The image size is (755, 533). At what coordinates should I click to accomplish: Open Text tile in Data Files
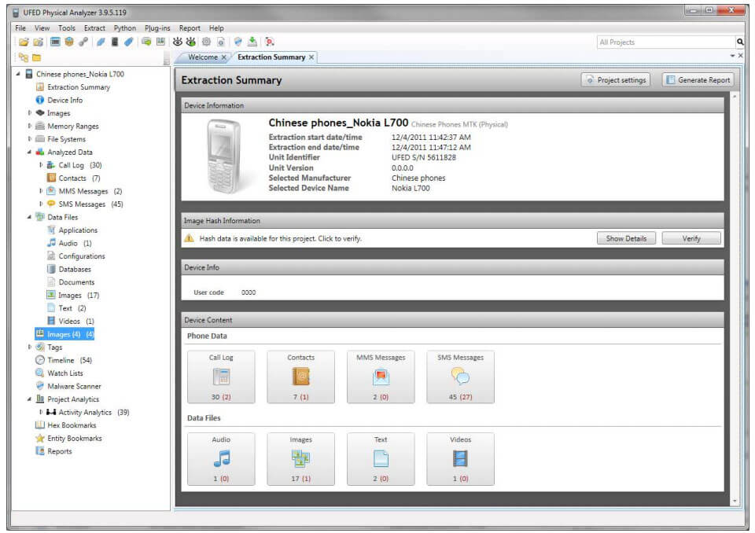[381, 459]
